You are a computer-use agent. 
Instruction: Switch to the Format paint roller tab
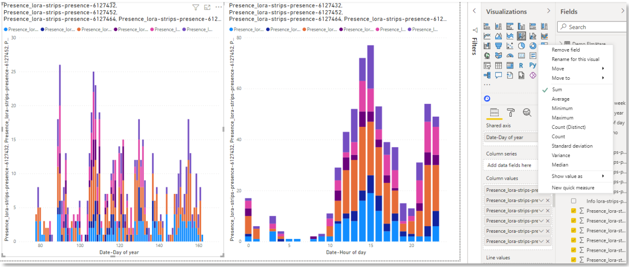click(511, 113)
